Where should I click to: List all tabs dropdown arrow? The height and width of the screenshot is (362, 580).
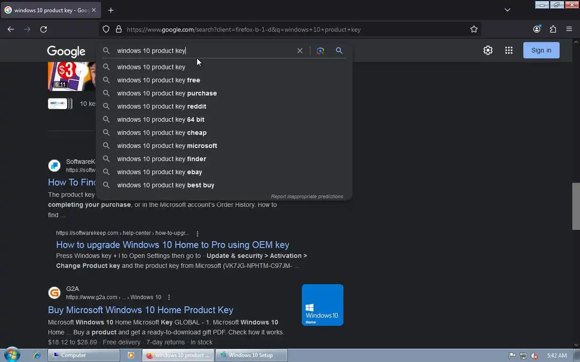tap(507, 10)
